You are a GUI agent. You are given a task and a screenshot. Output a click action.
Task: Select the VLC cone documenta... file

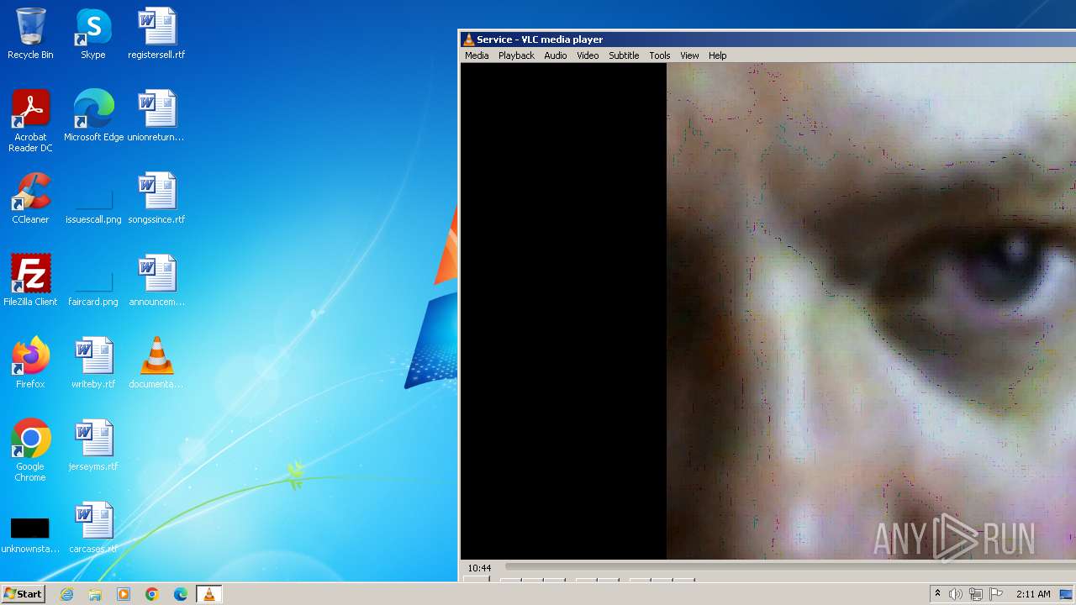tap(156, 364)
